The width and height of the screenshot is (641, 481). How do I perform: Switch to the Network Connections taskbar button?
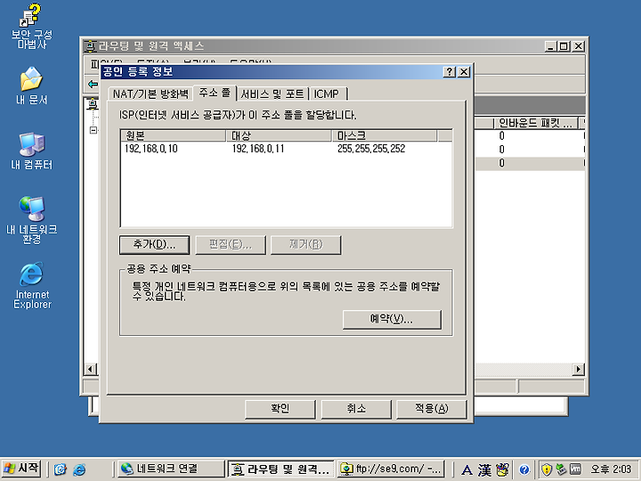pos(171,469)
